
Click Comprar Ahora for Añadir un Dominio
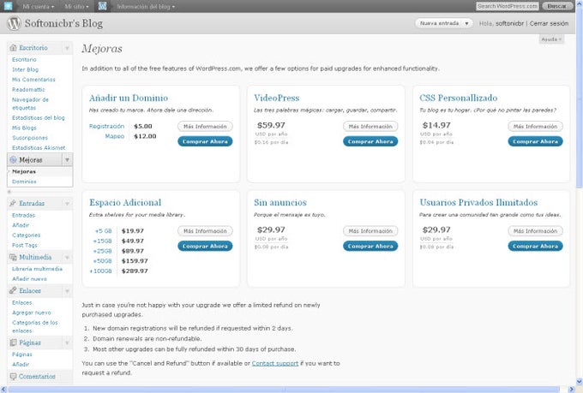click(205, 141)
